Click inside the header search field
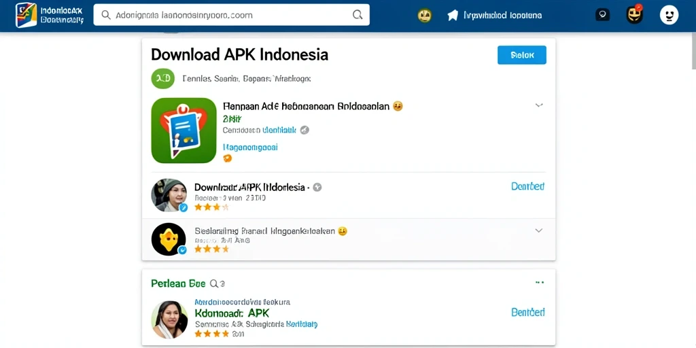Image resolution: width=696 pixels, height=348 pixels. coord(231,15)
